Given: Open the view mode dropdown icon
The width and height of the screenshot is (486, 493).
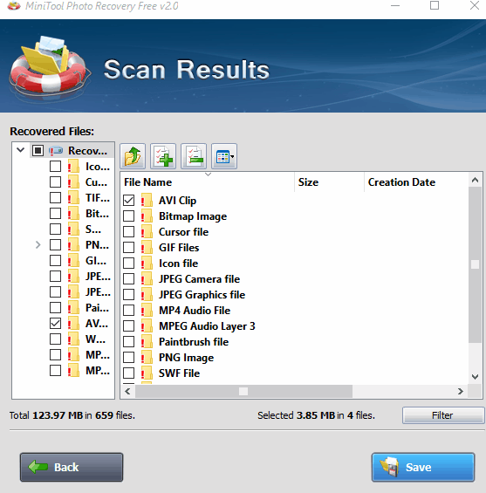Looking at the screenshot, I should coord(224,156).
